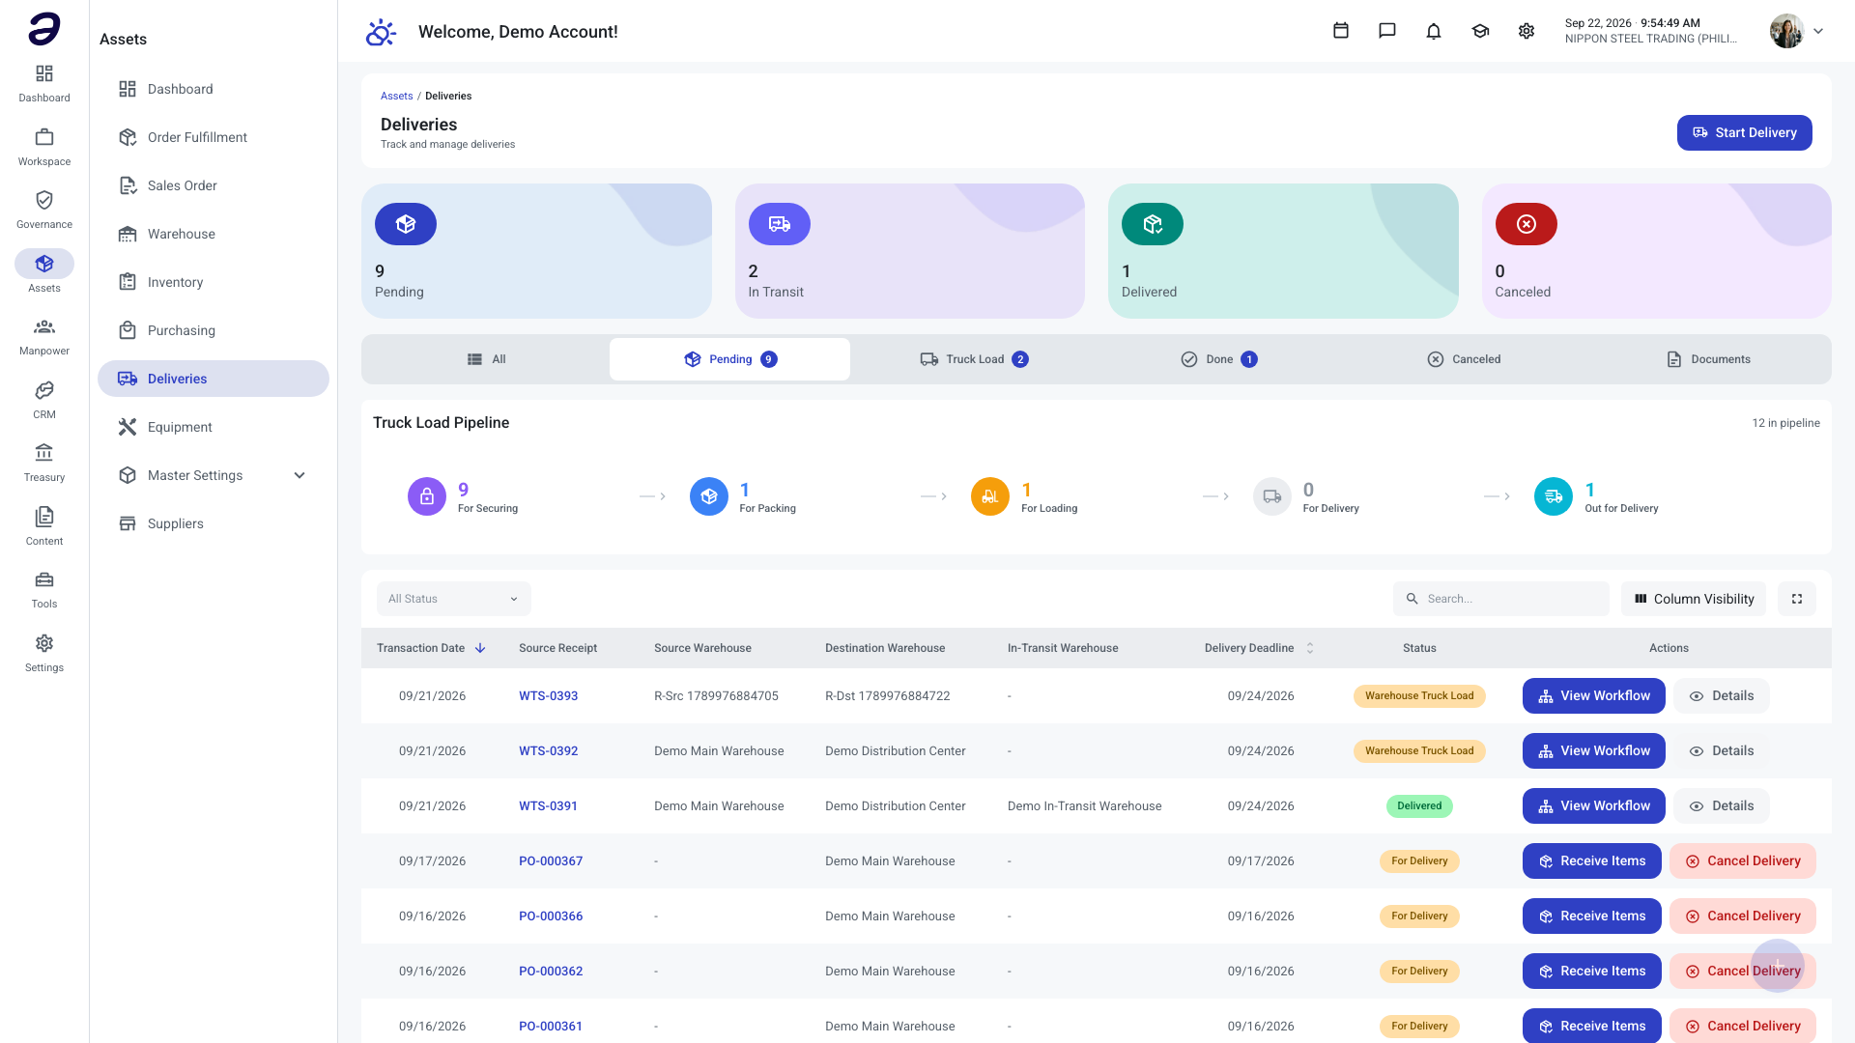Open Manpower in left rail
Screen dimensions: 1855x1043
tap(44, 336)
